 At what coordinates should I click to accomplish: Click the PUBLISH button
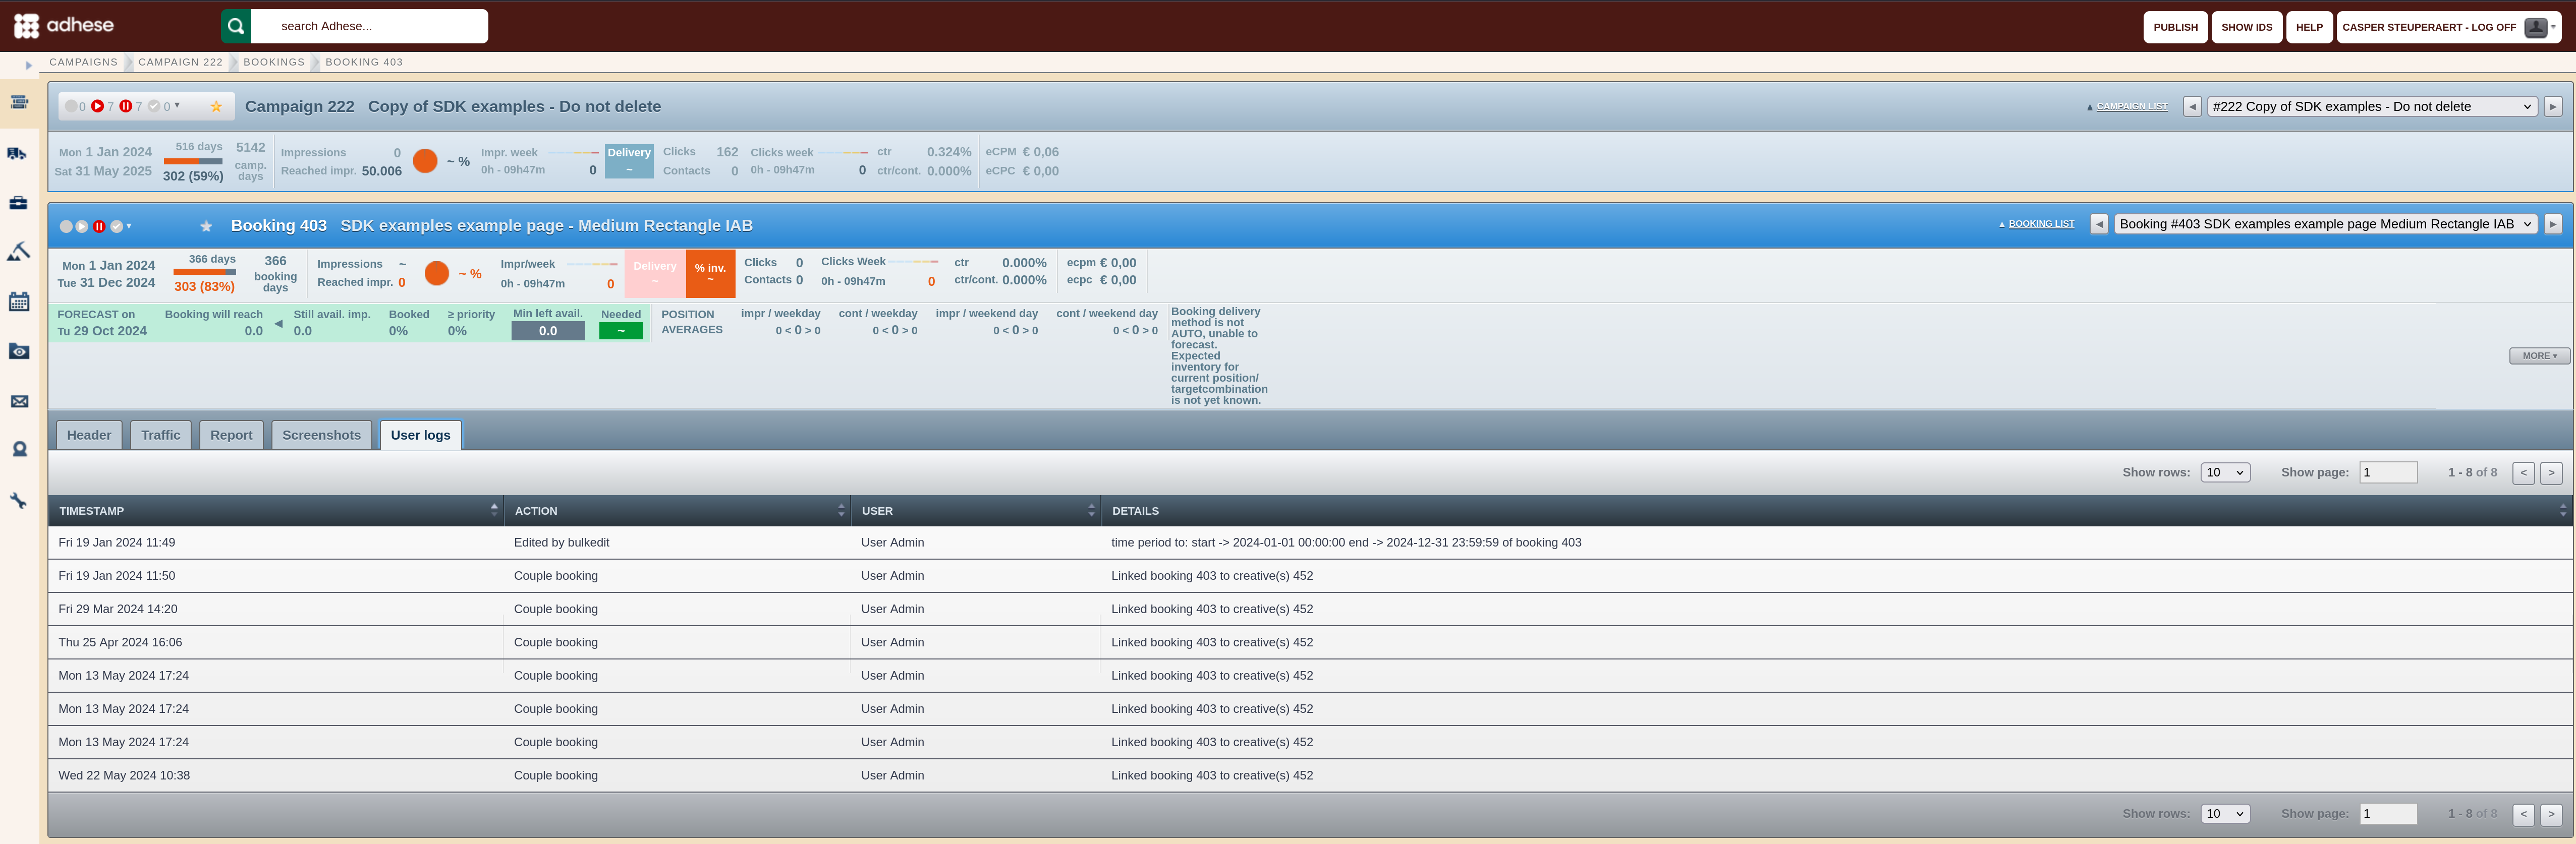tap(2175, 27)
